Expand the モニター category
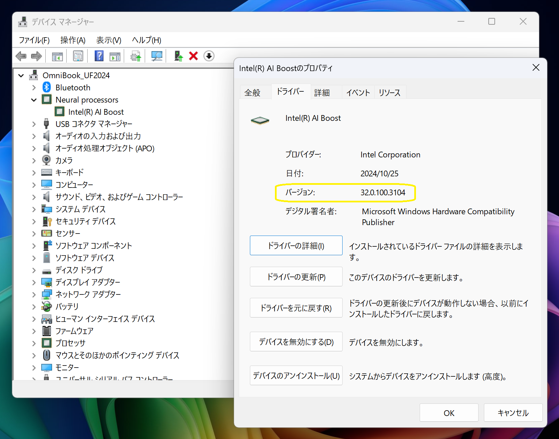 tap(34, 368)
